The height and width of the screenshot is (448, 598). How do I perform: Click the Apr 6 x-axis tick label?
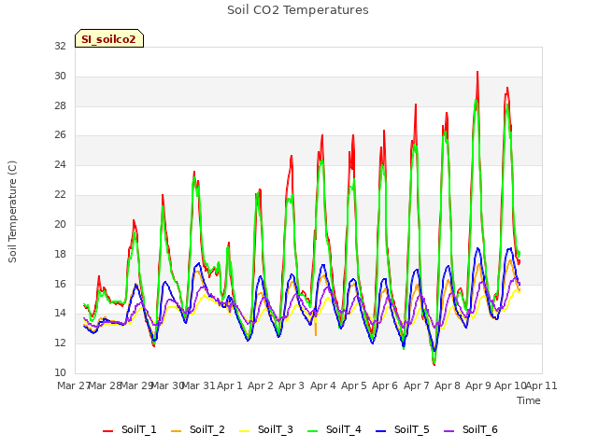point(385,385)
